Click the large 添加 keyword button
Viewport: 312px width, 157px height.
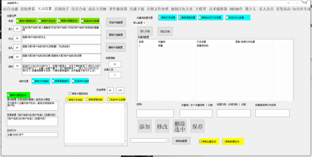pos(145,126)
